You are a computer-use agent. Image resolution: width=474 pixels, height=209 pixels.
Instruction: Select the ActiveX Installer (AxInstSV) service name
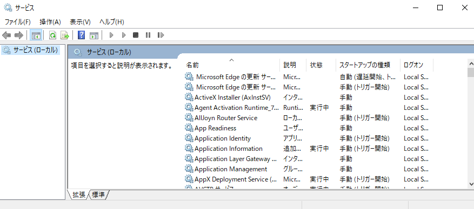coord(232,97)
